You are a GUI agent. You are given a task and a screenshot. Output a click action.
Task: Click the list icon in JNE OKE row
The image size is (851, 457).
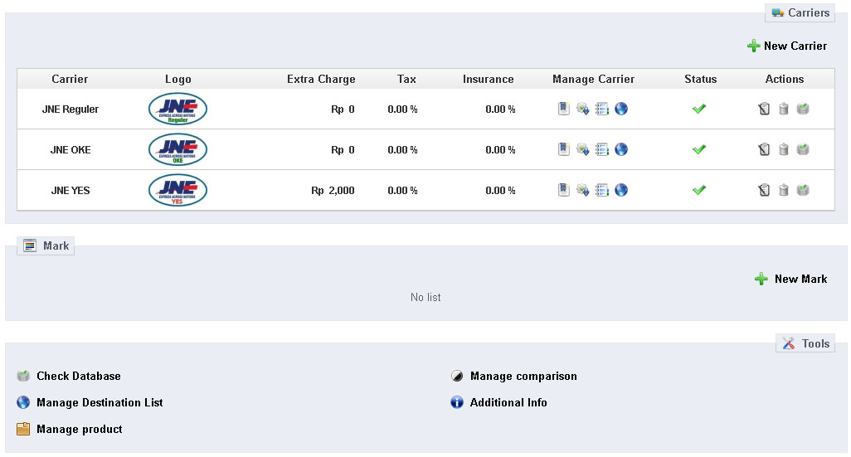602,149
